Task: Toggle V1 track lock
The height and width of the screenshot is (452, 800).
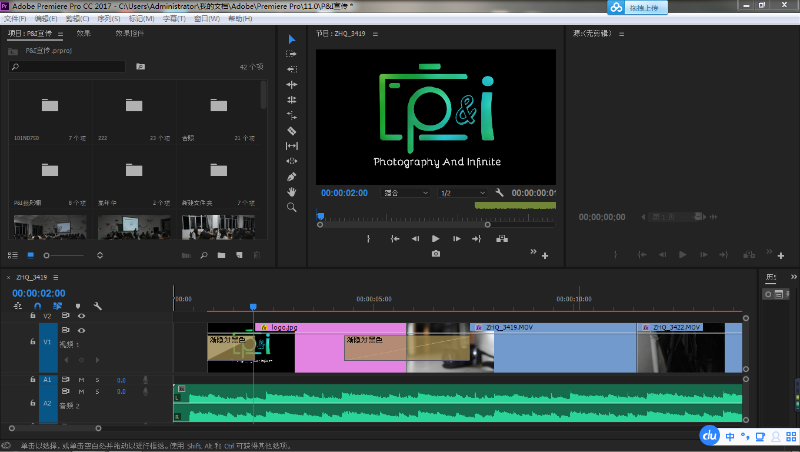Action: click(x=33, y=342)
